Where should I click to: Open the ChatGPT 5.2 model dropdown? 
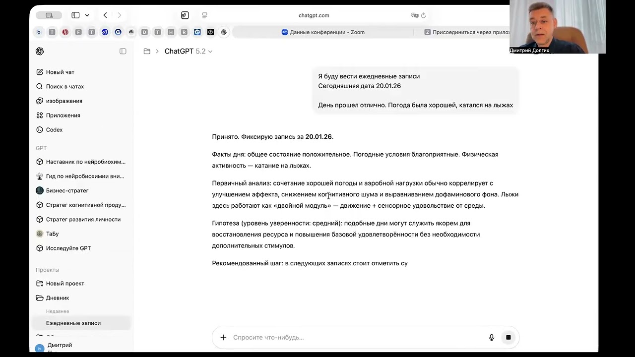click(189, 51)
